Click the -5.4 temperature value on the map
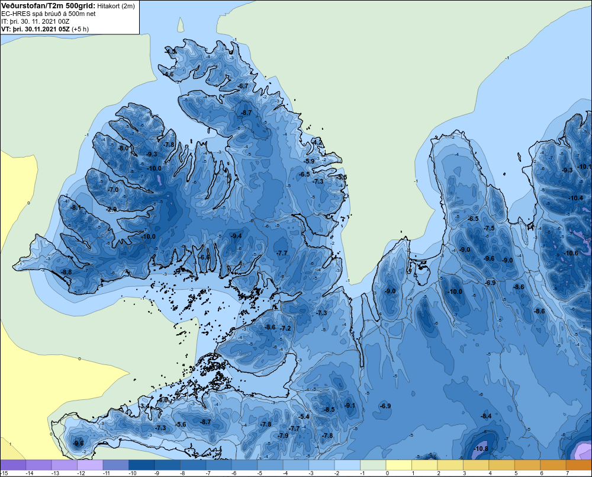The height and width of the screenshot is (477, 592). tap(304, 417)
